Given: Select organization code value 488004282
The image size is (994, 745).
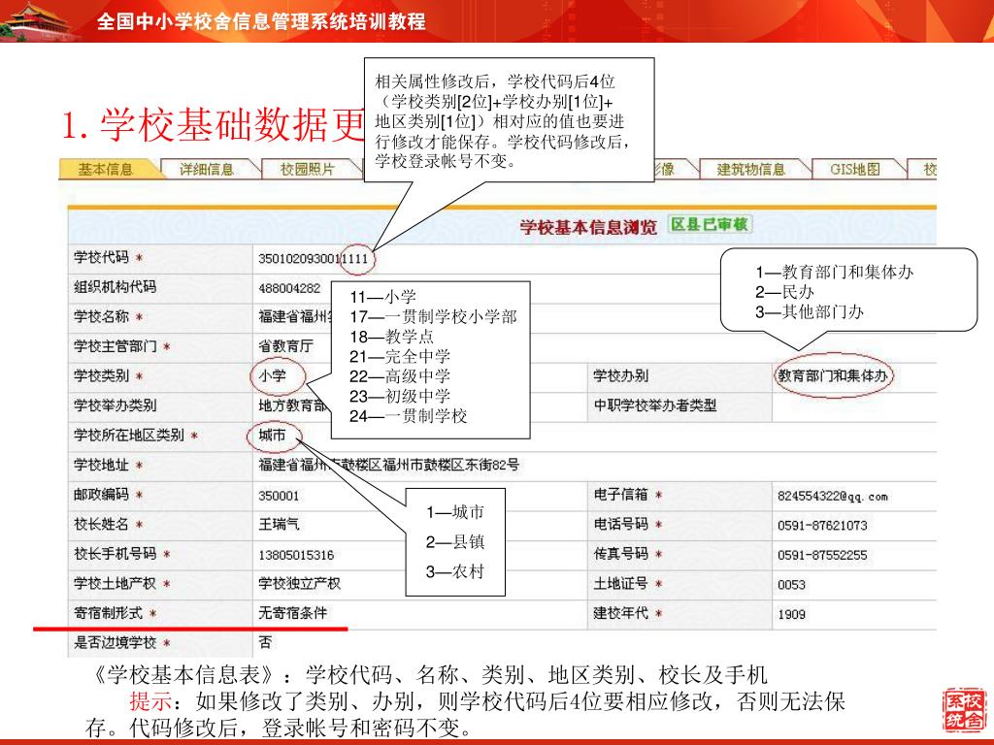Looking at the screenshot, I should coord(289,288).
